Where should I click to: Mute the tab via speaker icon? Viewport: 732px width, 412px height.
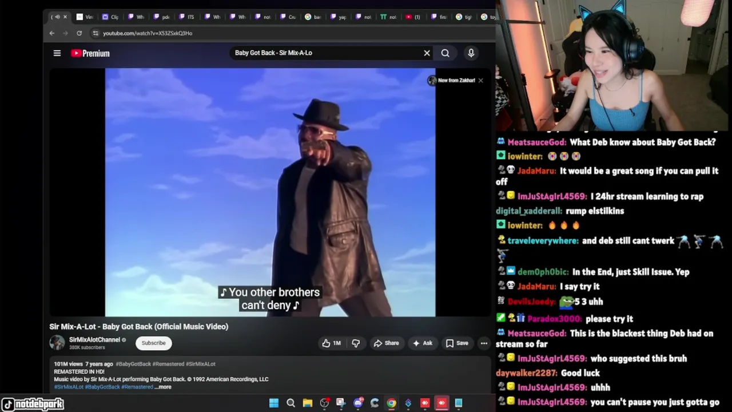point(57,17)
